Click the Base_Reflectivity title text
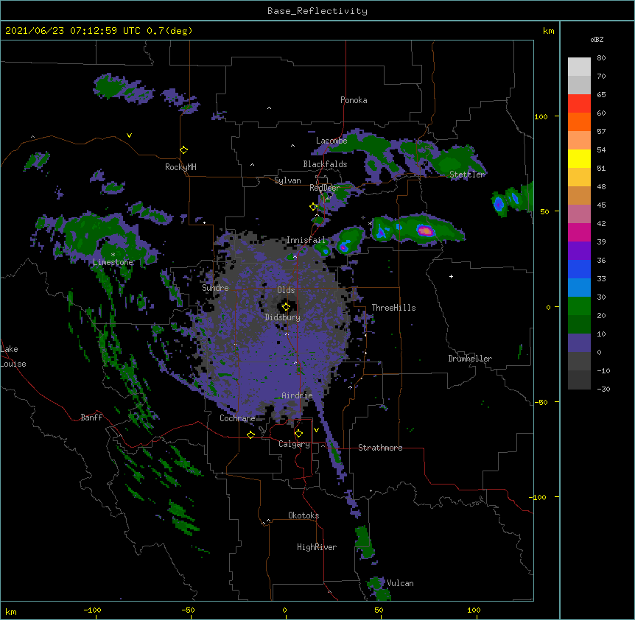The height and width of the screenshot is (620, 635). click(x=317, y=11)
